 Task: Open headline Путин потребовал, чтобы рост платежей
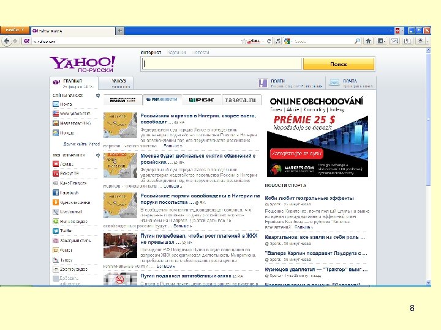(x=199, y=239)
